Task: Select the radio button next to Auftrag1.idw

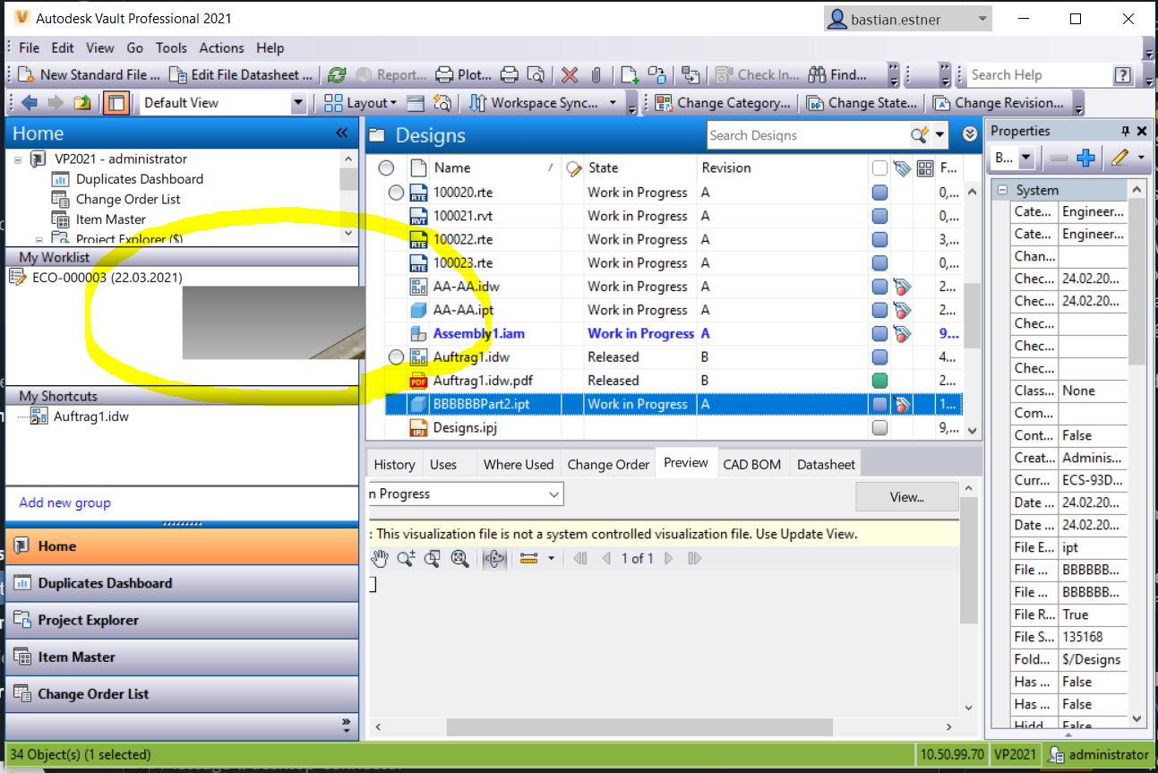Action: 395,356
